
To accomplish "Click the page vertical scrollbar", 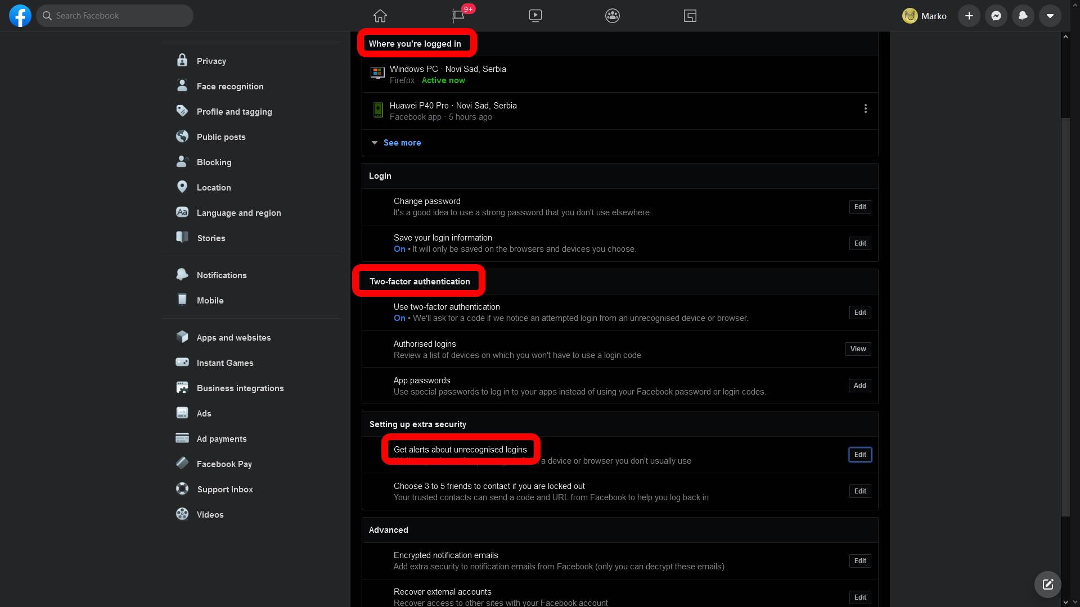I will (x=1065, y=315).
